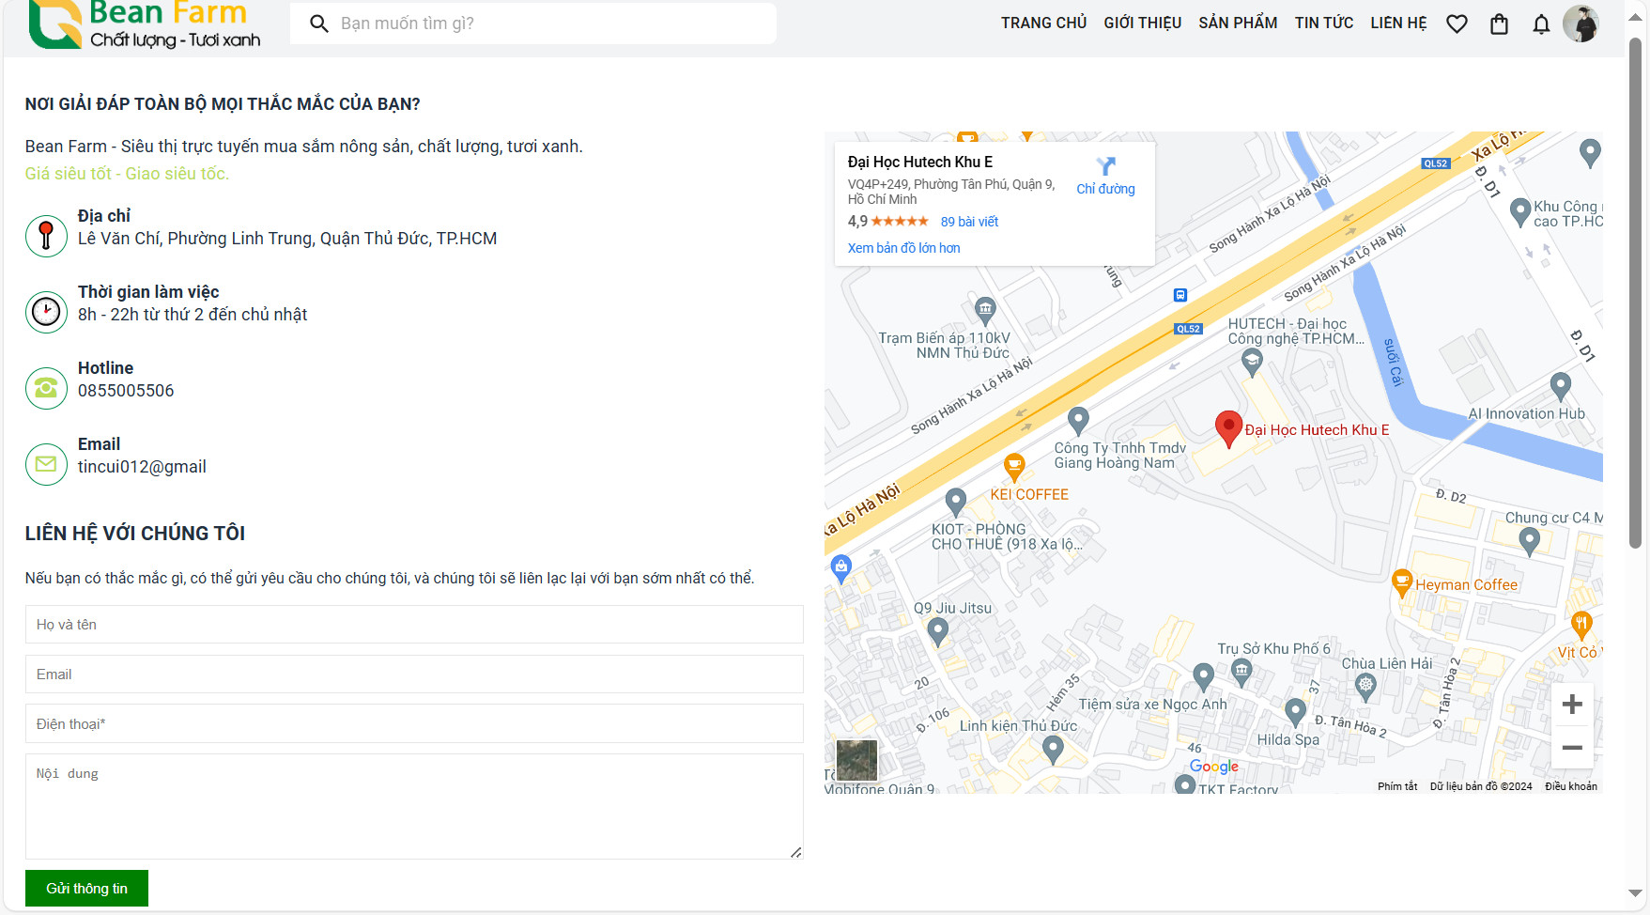Open TIN TỨC menu item
1650x915 pixels.
1324,23
